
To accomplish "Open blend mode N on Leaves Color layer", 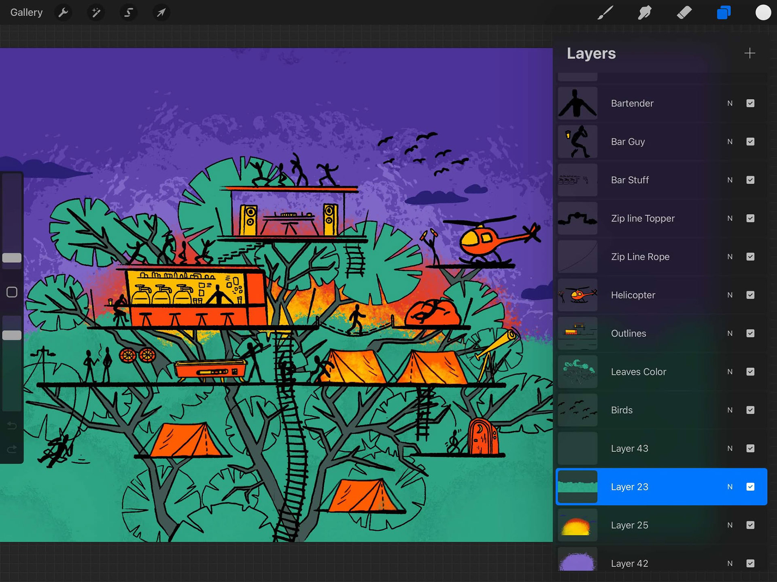I will pyautogui.click(x=730, y=372).
